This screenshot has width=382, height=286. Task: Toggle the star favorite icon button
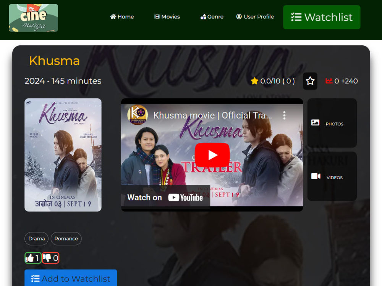(310, 81)
